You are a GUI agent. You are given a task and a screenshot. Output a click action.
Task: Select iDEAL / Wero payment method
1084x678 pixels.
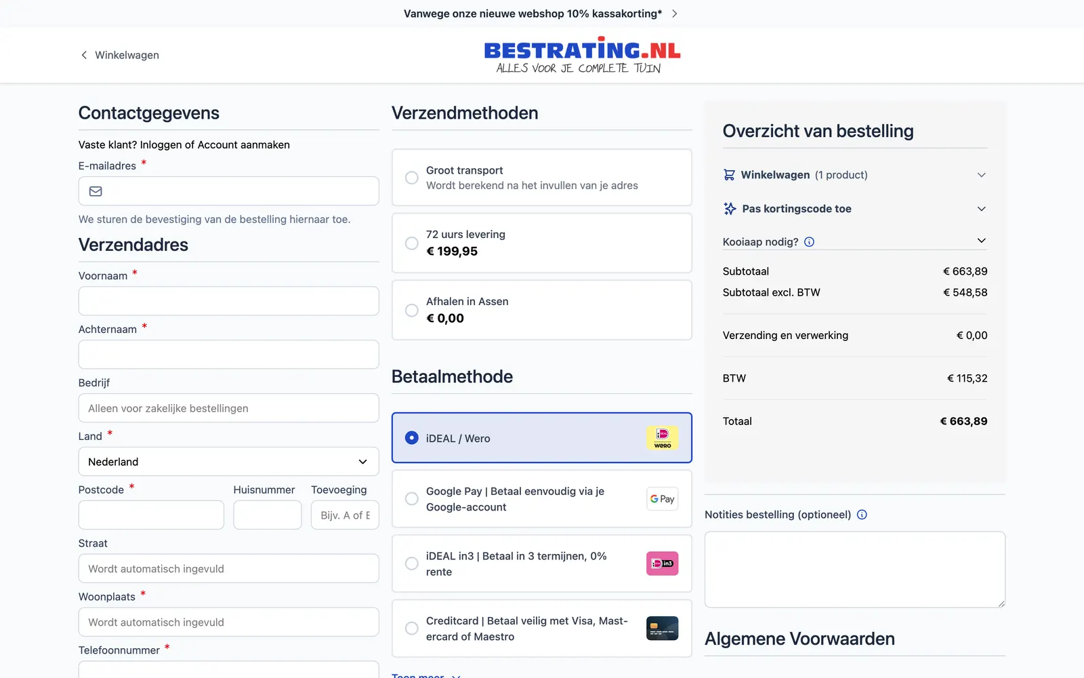point(542,438)
